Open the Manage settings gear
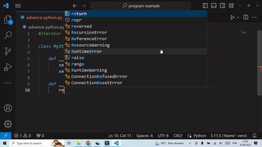Viewport: 262px width, 147px height. tap(8, 124)
